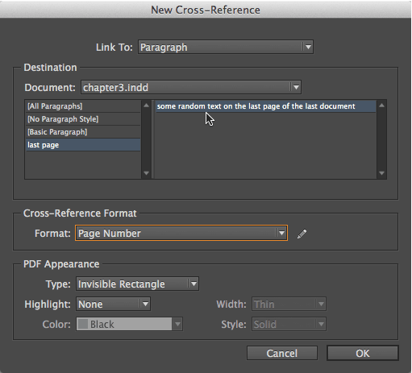Click the black color swatch beside Color
Viewport: 412px width, 373px height.
tap(83, 324)
